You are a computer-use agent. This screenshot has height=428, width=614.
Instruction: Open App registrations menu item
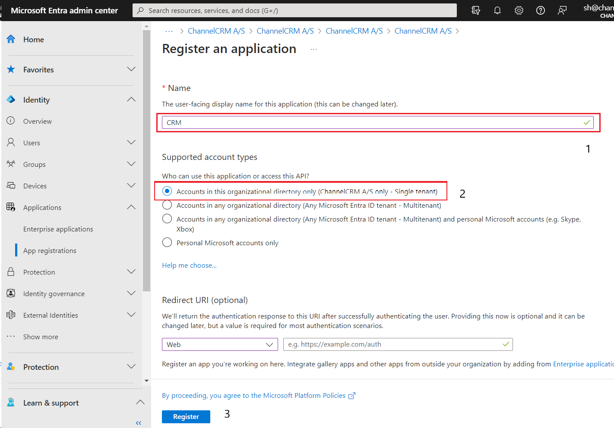pyautogui.click(x=50, y=250)
